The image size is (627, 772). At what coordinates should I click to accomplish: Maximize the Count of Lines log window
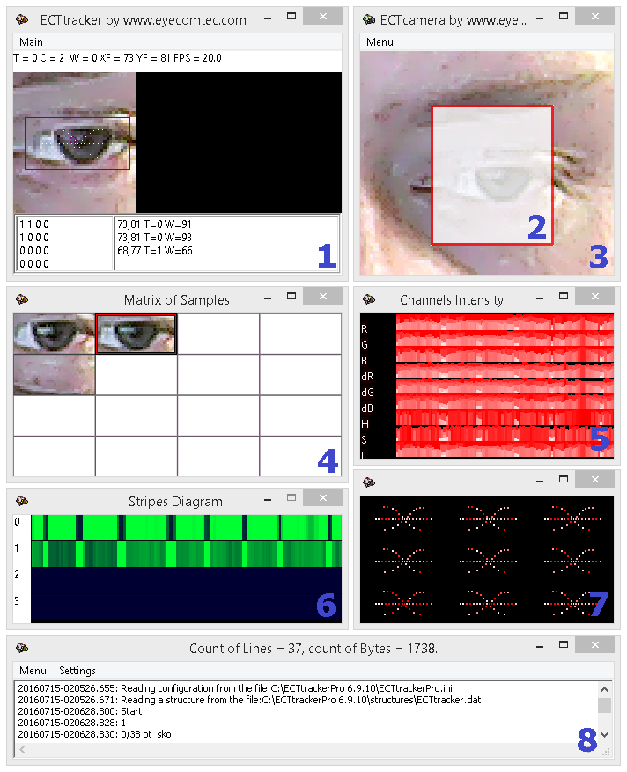[564, 644]
